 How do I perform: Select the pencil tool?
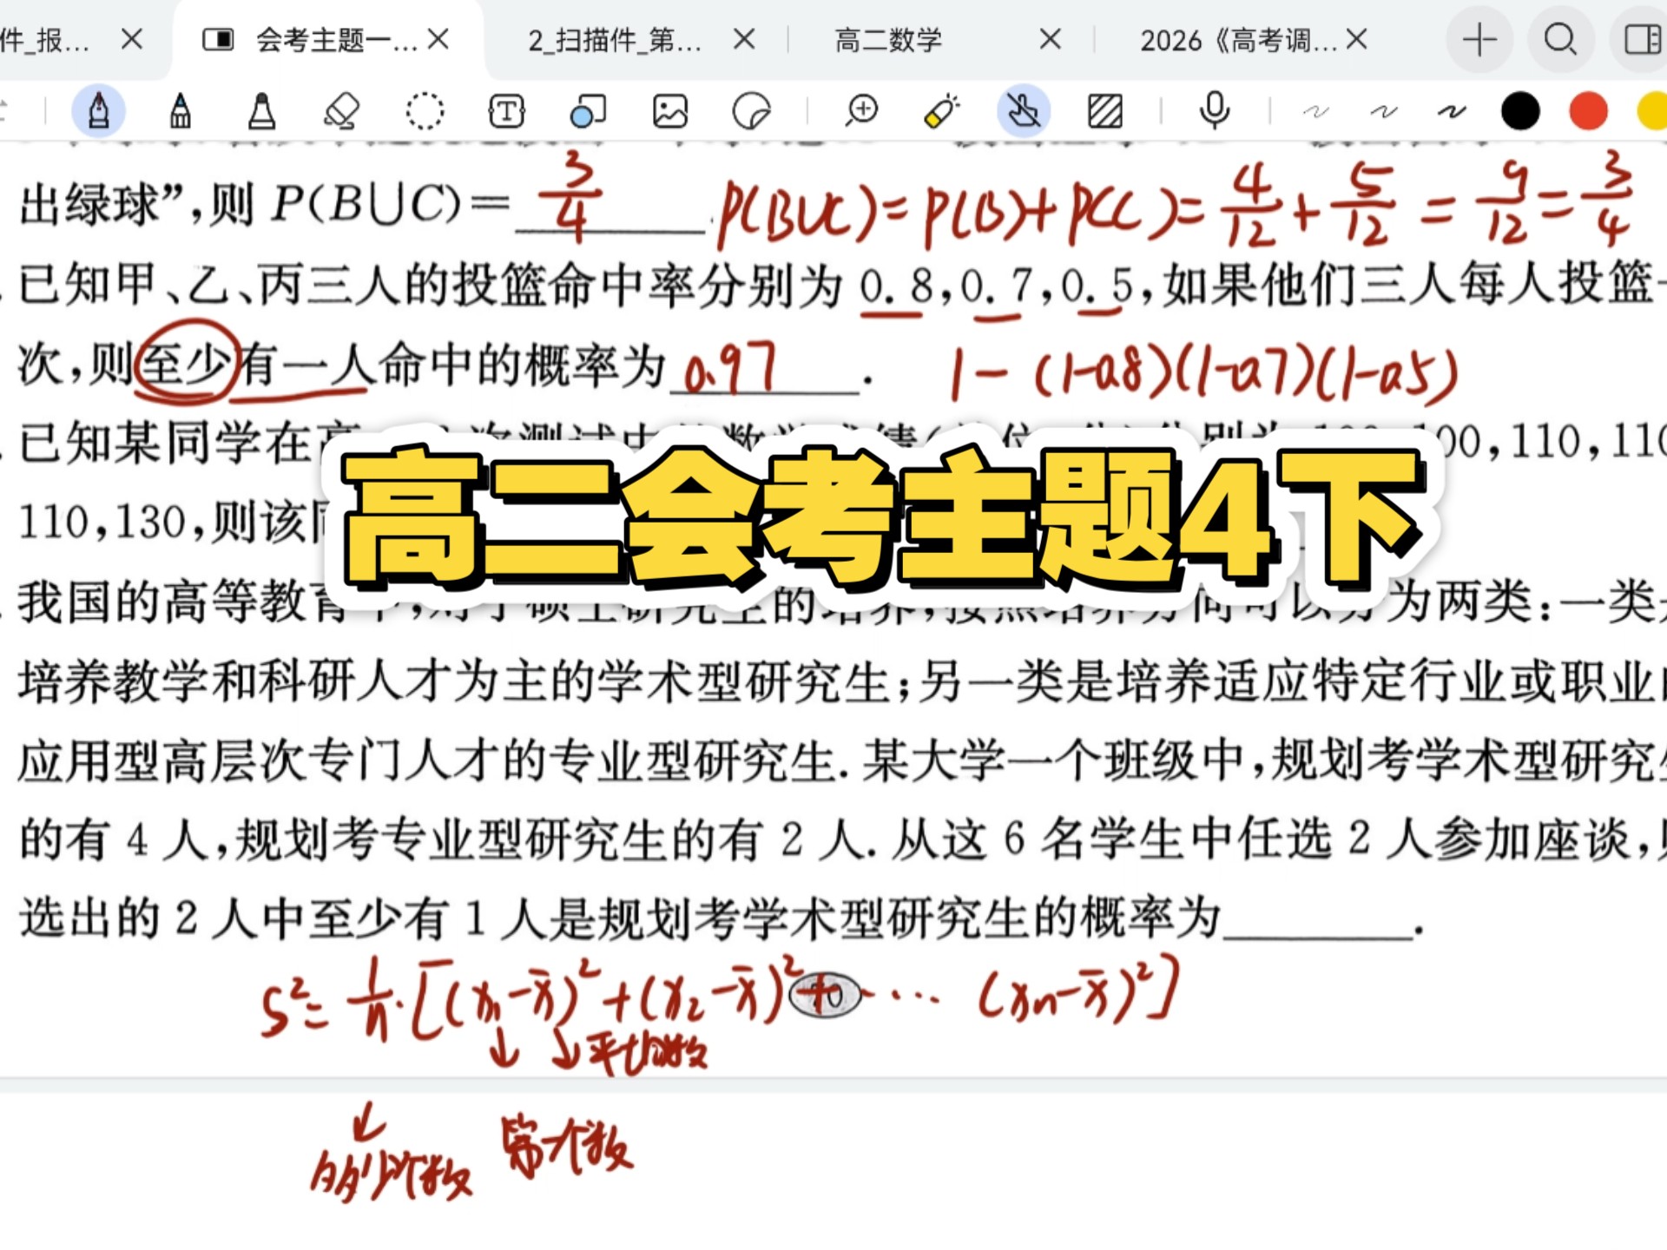click(x=180, y=111)
